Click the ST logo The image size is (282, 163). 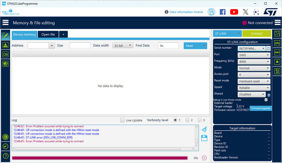[x=270, y=12]
